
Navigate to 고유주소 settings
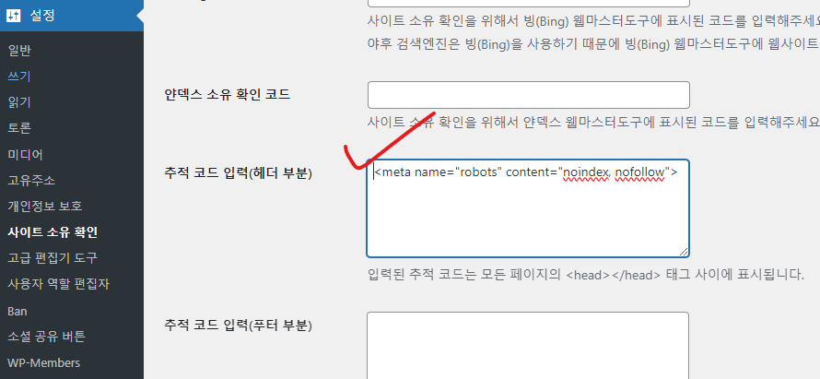pyautogui.click(x=31, y=181)
